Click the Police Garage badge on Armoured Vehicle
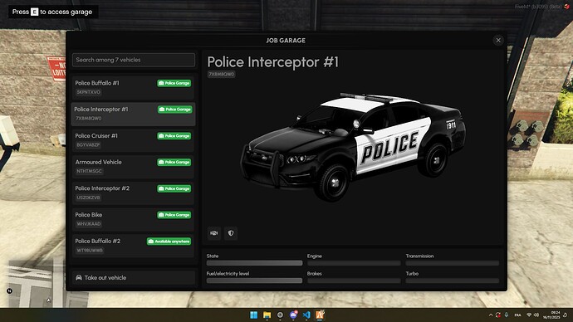Screen dimensions: 573x322 click(x=174, y=162)
